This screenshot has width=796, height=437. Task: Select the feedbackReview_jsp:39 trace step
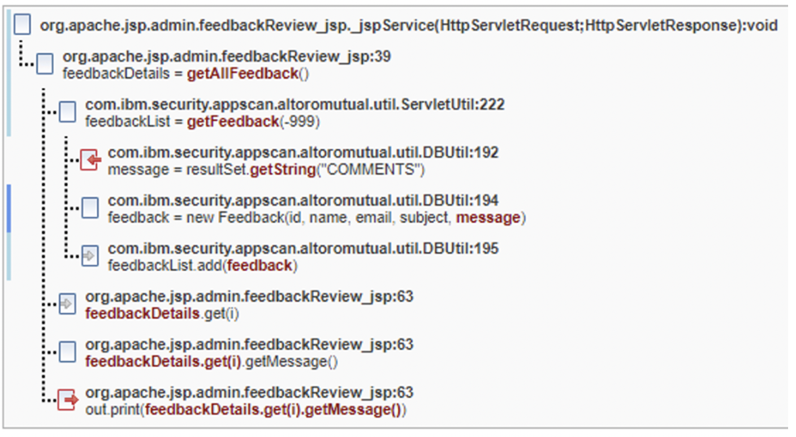pos(226,57)
